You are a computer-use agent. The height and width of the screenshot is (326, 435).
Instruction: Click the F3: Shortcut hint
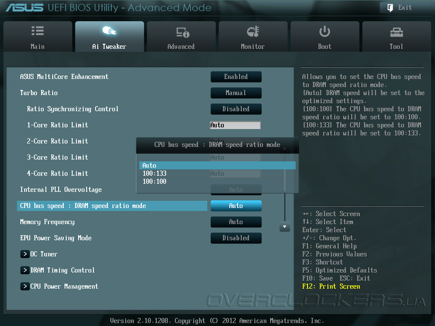click(x=322, y=262)
